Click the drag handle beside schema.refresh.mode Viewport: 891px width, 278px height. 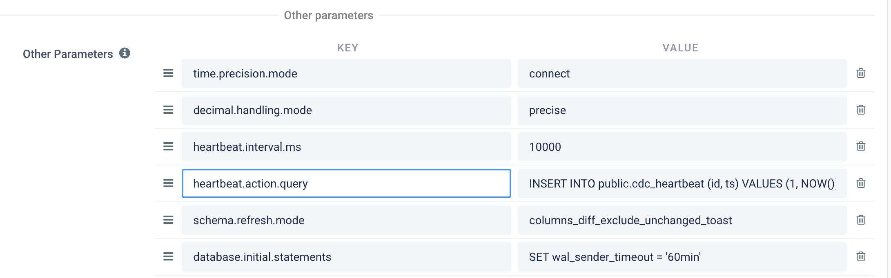[x=168, y=220]
